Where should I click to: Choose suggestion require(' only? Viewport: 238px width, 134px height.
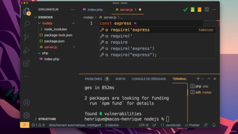point(157,36)
